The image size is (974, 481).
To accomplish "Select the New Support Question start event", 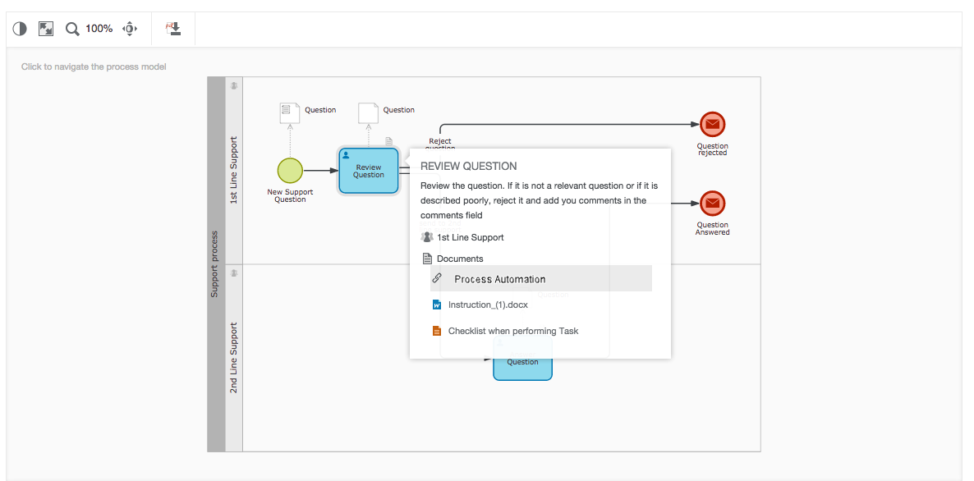I will [x=290, y=170].
